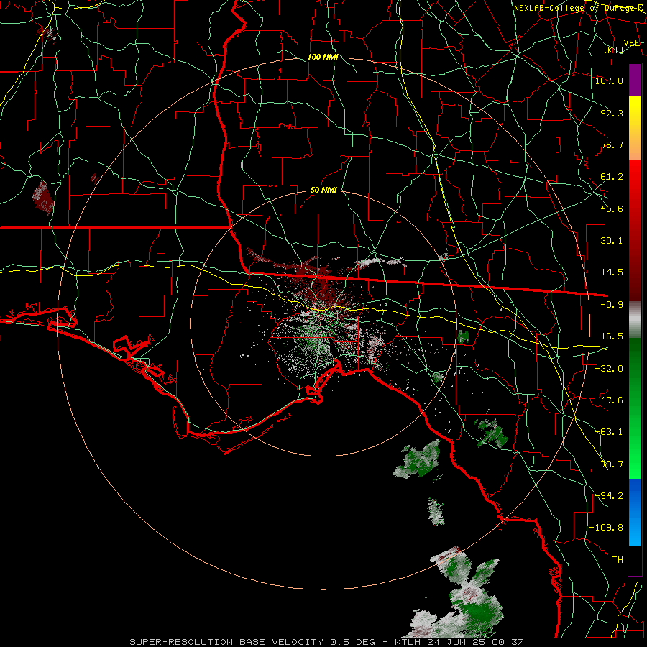
Task: Click the 45.6 value on the velocity scale
Action: (612, 208)
